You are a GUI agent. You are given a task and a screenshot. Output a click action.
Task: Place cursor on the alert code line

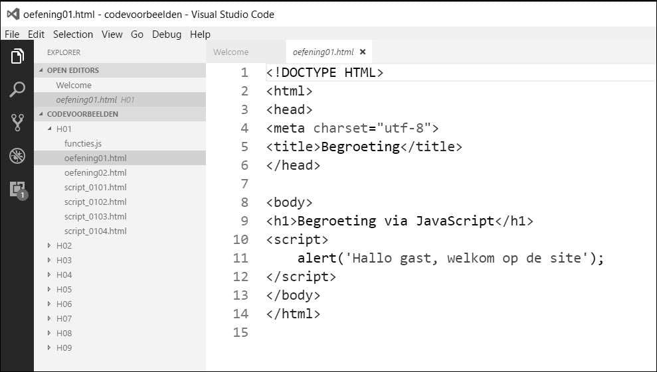[450, 258]
